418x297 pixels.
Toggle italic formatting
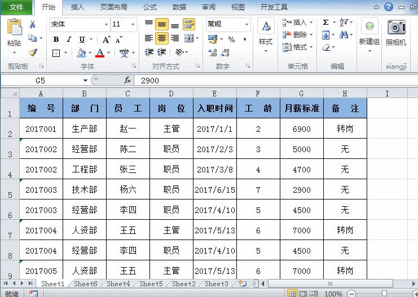(69, 39)
